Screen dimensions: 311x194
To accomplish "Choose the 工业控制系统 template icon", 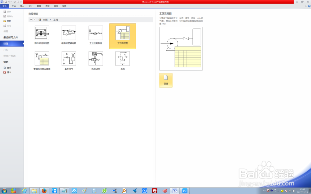I will [95, 33].
